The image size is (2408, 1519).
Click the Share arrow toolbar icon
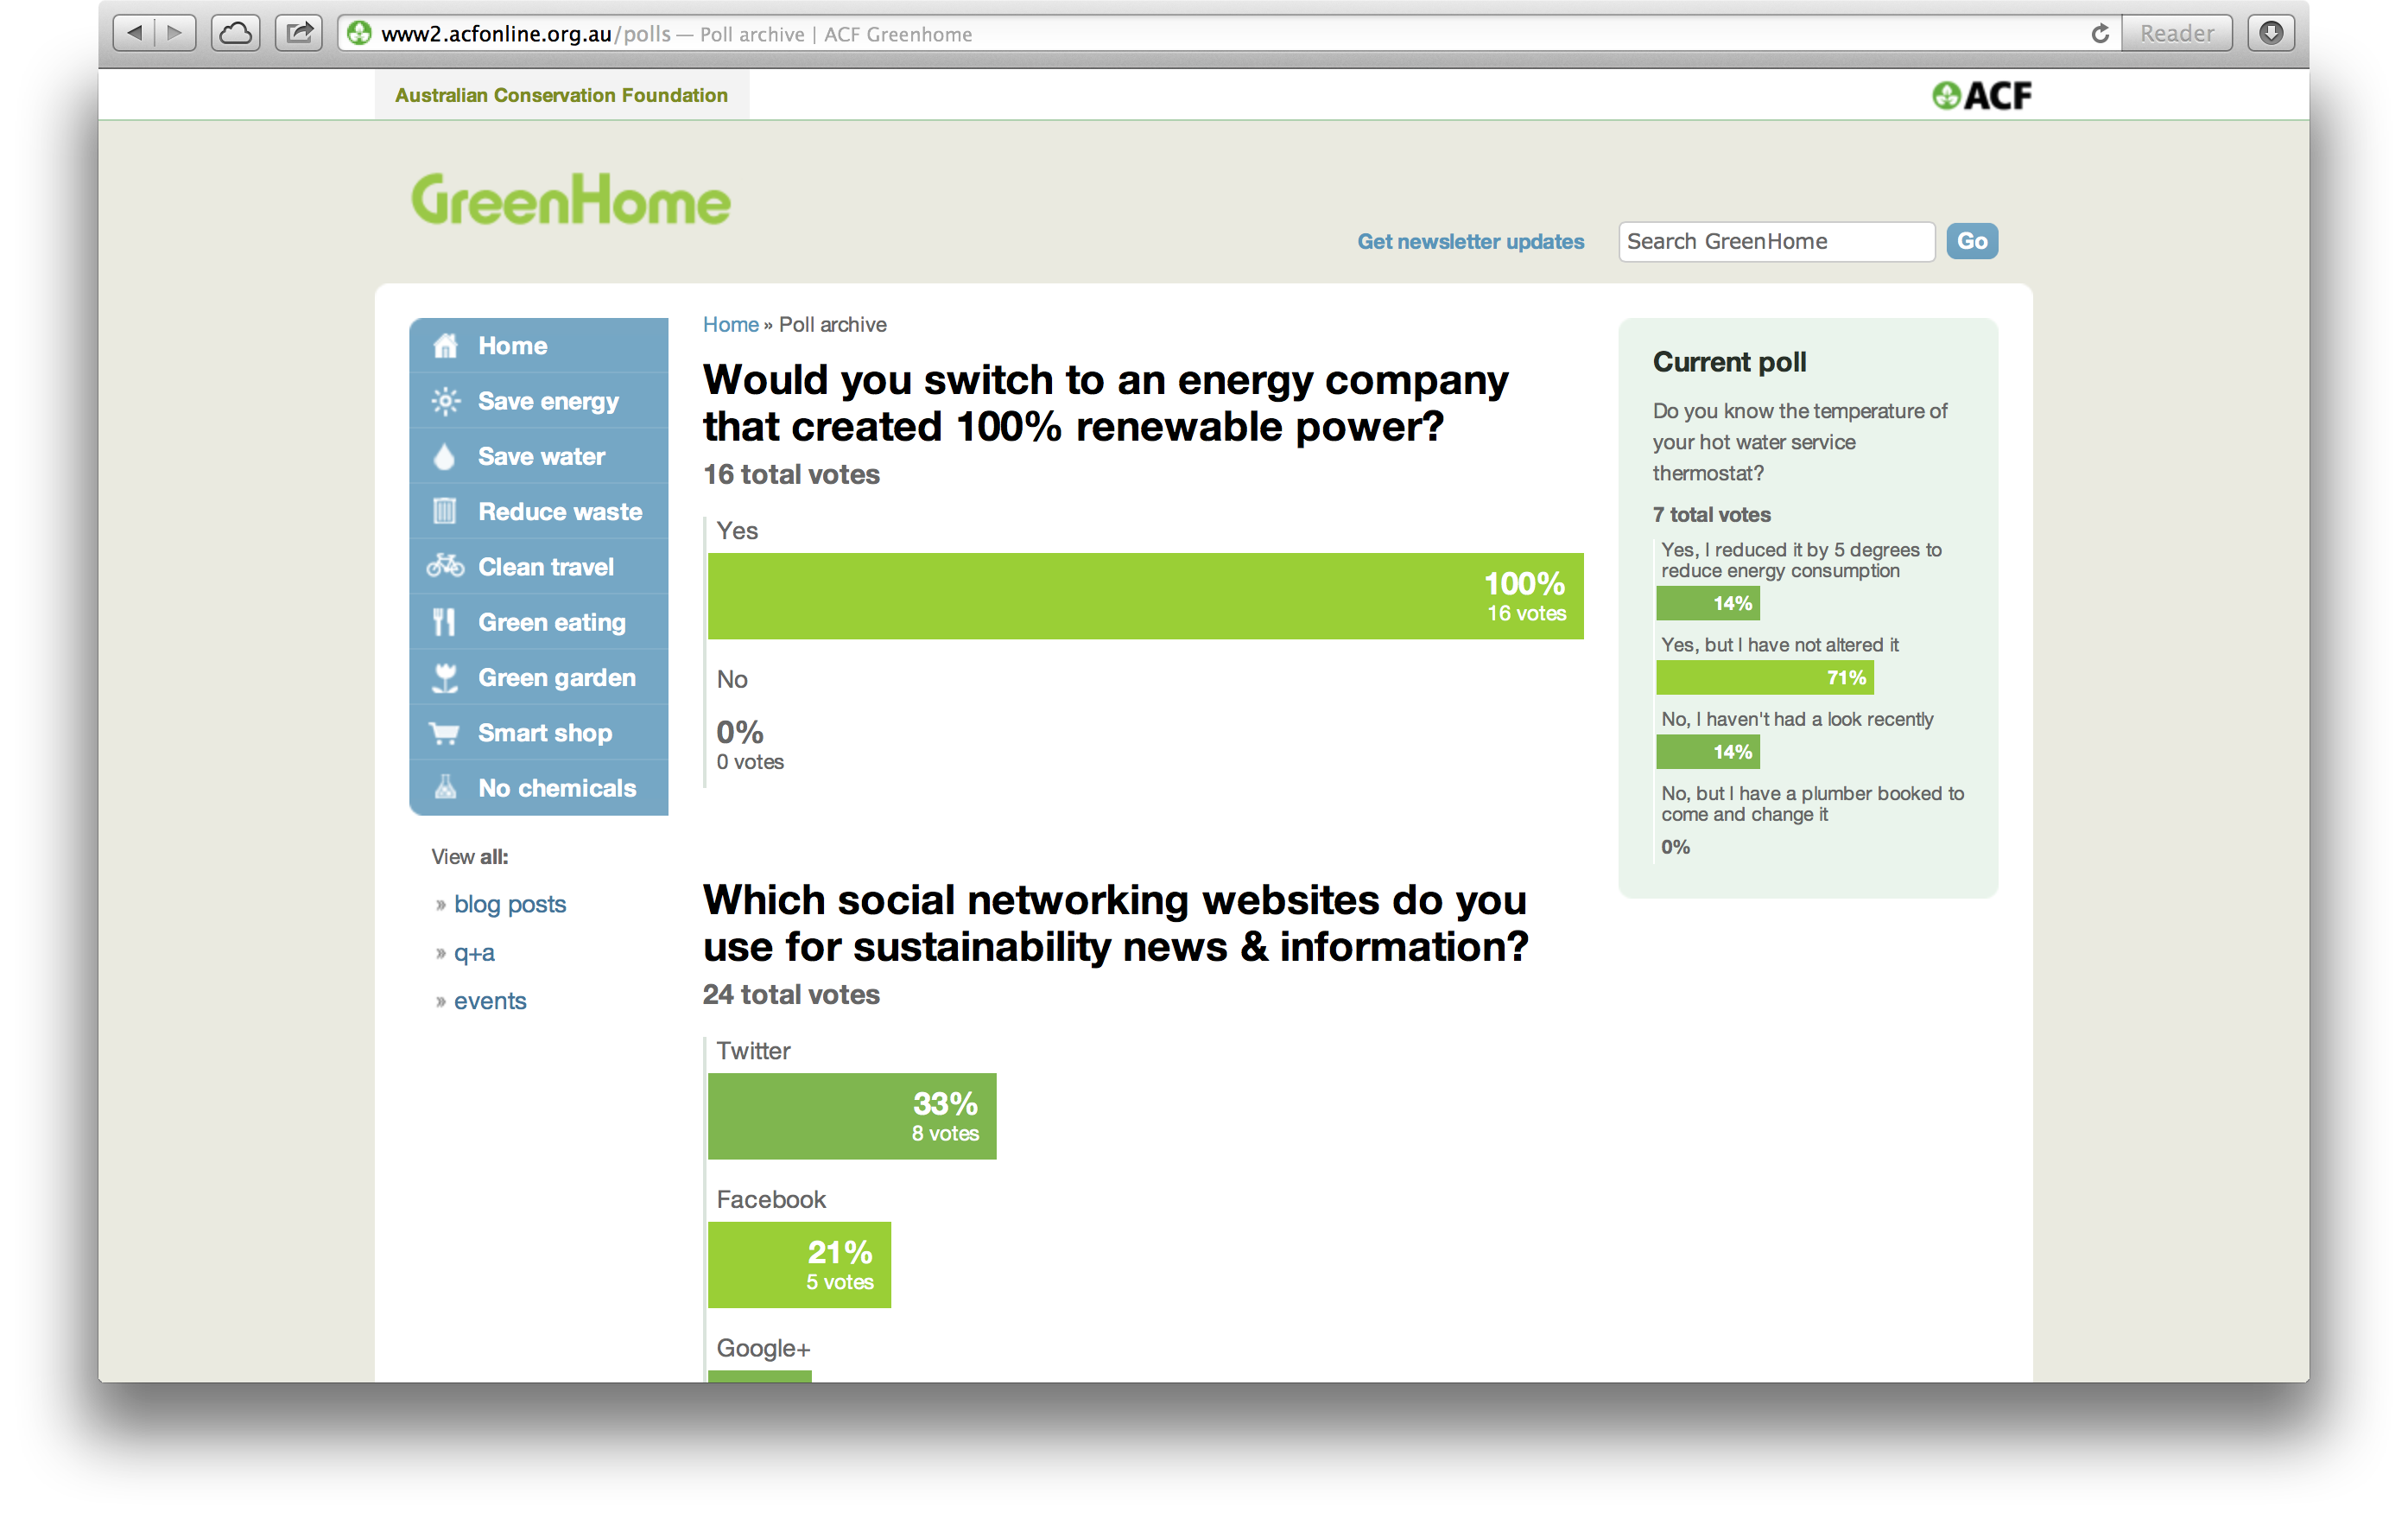[x=299, y=33]
